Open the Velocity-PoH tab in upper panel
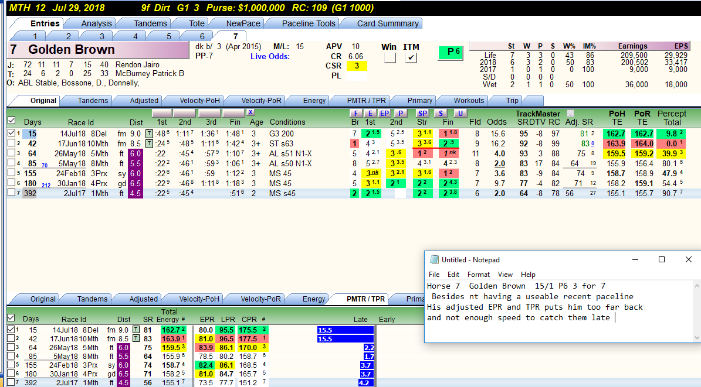This screenshot has height=387, width=701. pos(199,101)
